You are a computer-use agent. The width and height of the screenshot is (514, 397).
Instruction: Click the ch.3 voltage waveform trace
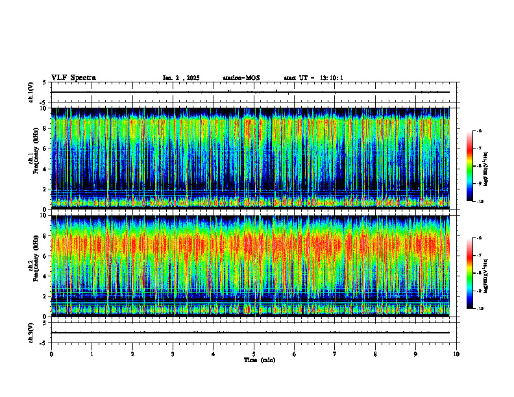coord(251,333)
